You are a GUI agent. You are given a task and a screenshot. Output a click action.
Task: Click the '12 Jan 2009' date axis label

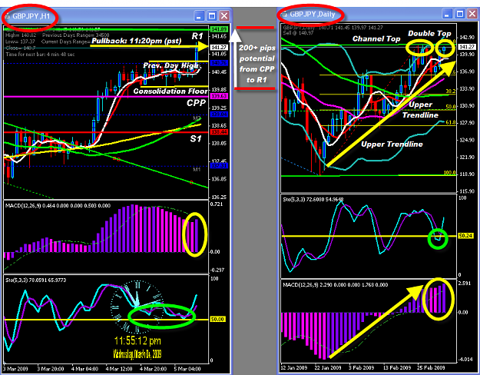tap(294, 367)
